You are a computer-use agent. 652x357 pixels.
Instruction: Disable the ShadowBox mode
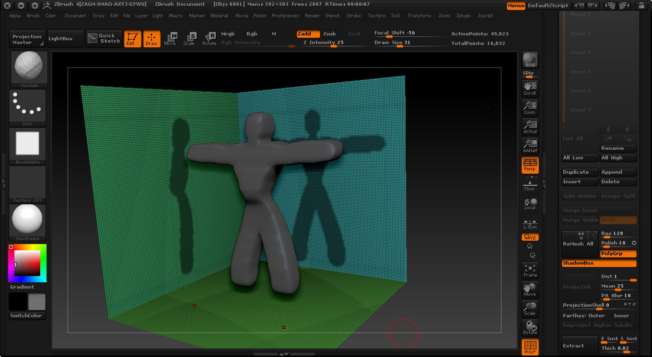(x=599, y=263)
